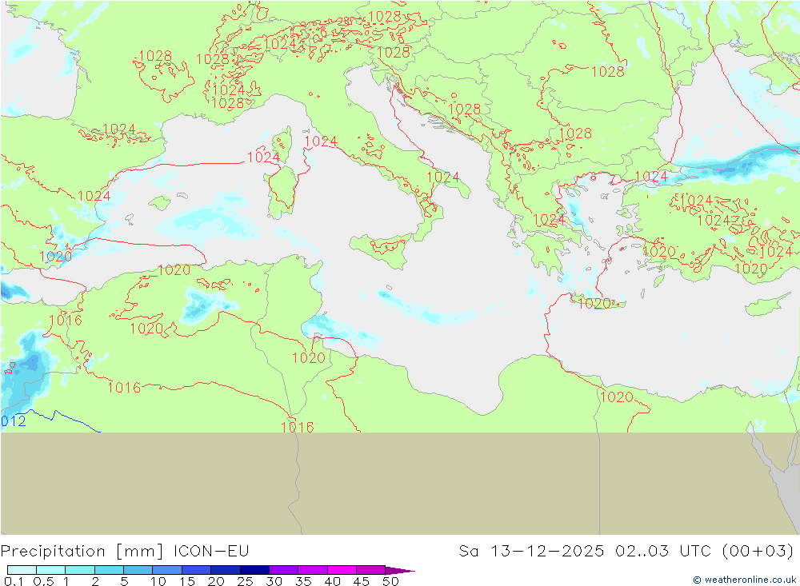Click the legend value '0.5'
800x586 pixels.
43,581
